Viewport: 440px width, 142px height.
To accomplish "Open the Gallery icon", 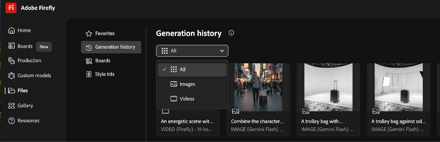I will [x=12, y=105].
